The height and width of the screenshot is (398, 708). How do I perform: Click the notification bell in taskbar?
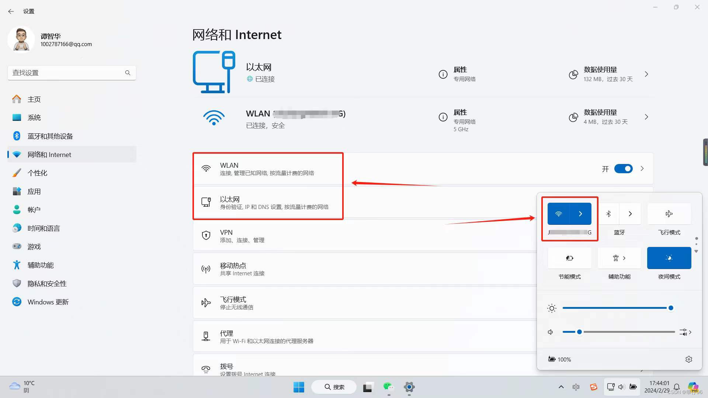[677, 387]
